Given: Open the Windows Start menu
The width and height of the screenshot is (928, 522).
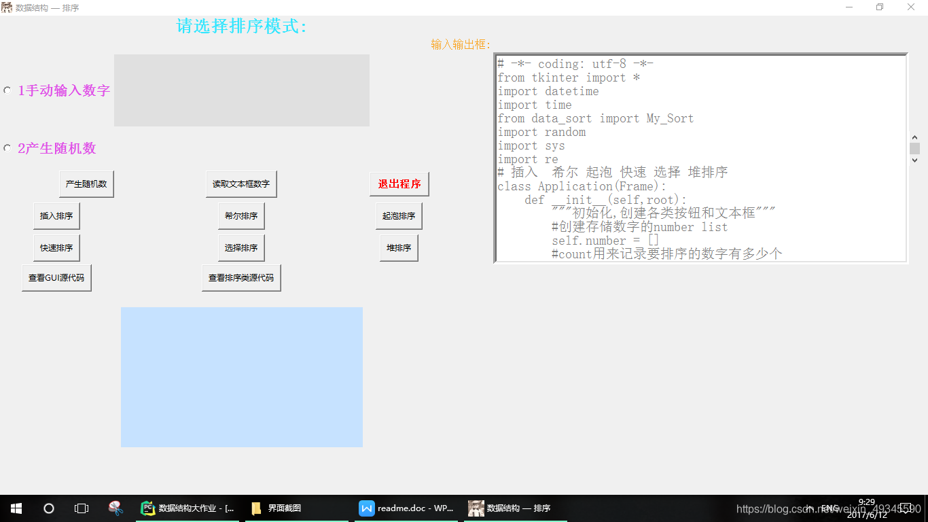Looking at the screenshot, I should (x=16, y=508).
